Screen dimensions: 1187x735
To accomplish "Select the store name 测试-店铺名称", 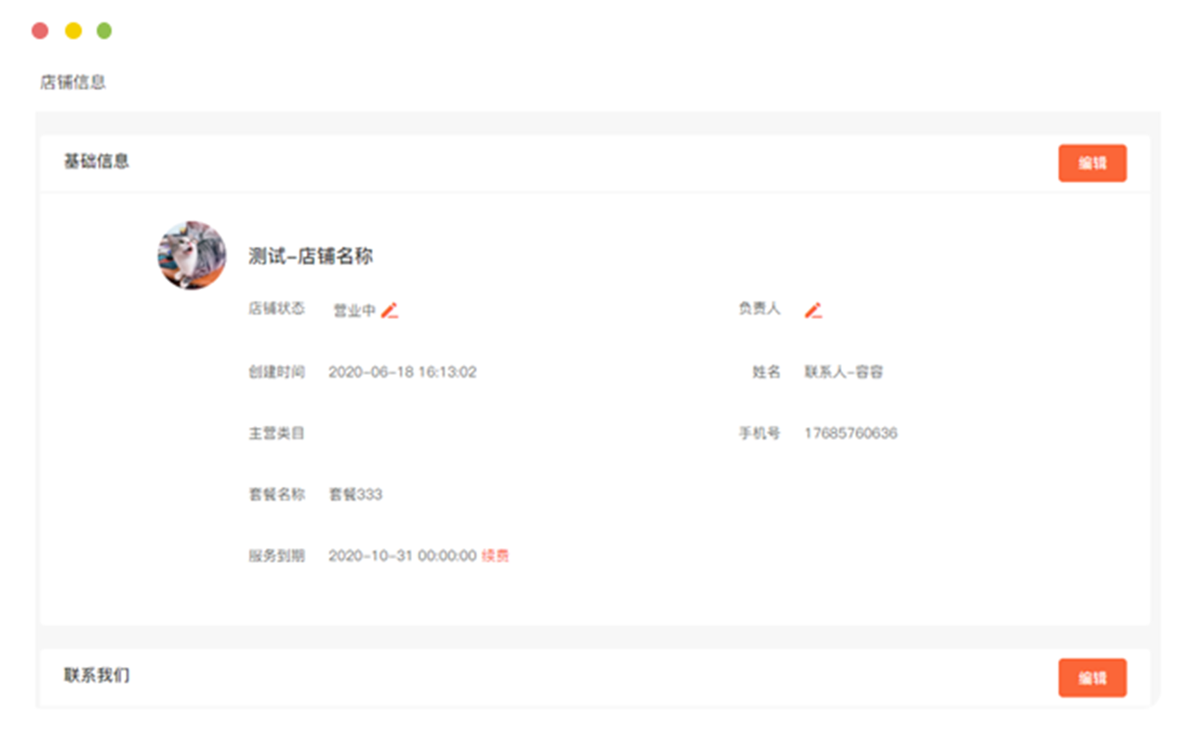I will [x=311, y=256].
